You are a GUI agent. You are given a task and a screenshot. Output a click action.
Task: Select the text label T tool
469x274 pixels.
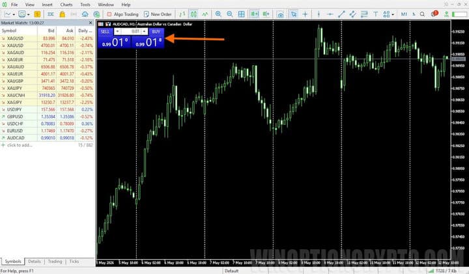(375, 14)
